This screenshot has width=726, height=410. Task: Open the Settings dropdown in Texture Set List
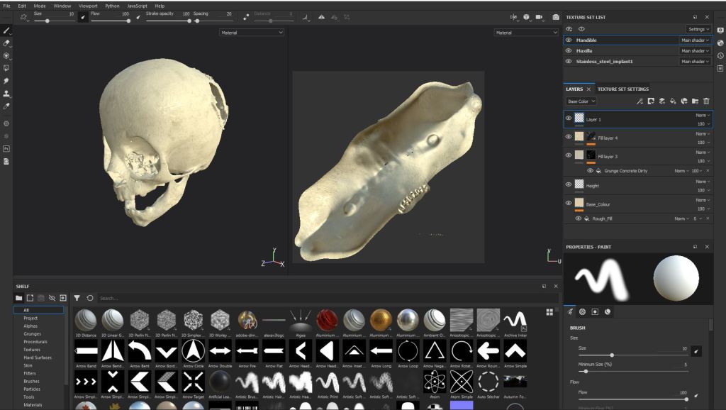[x=698, y=29]
